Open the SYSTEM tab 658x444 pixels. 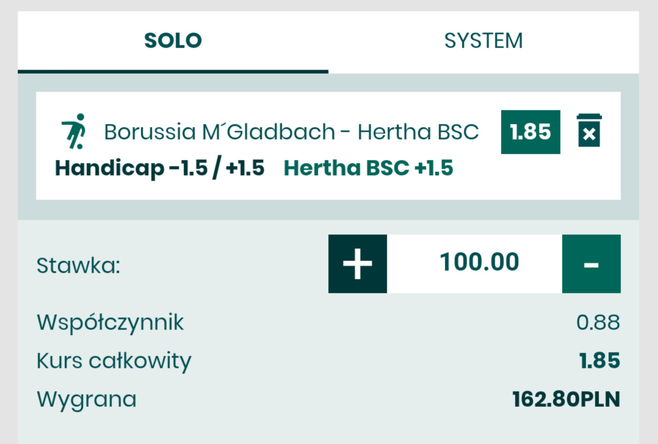point(484,41)
